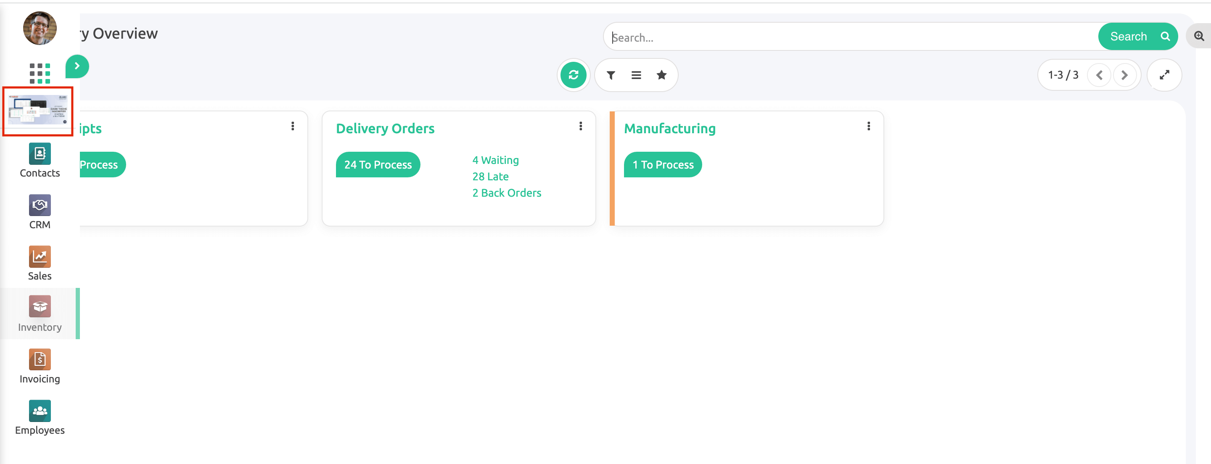Open the Sales app icon

tap(40, 257)
